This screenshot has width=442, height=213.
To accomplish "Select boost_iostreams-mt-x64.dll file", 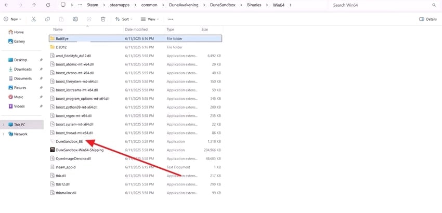I will [136, 90].
